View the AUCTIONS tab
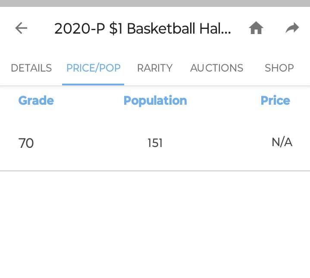This screenshot has width=310, height=278. point(216,68)
